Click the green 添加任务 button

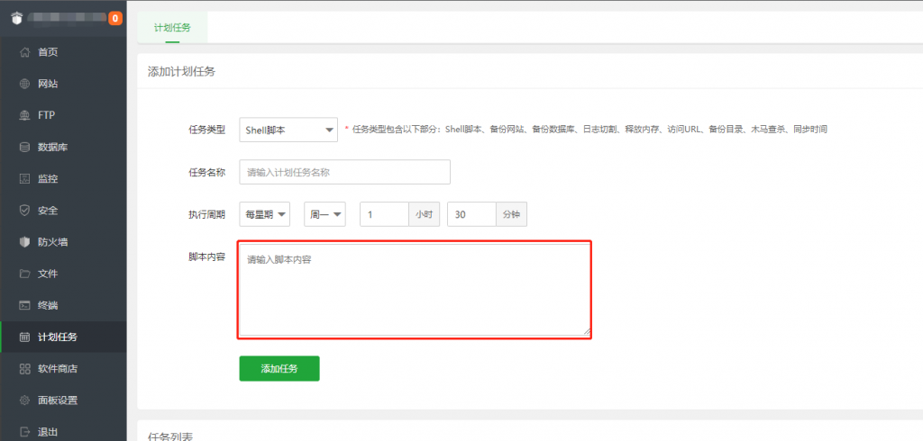279,369
